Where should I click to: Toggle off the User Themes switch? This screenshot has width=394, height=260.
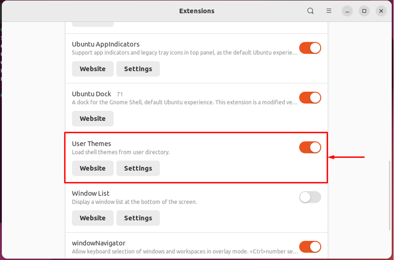310,147
